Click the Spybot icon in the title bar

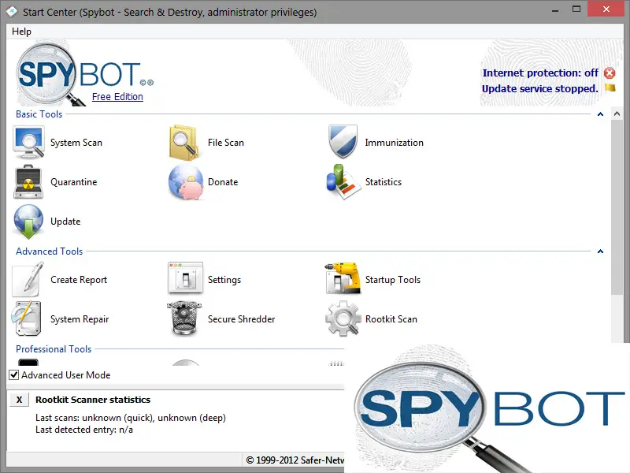[x=12, y=11]
